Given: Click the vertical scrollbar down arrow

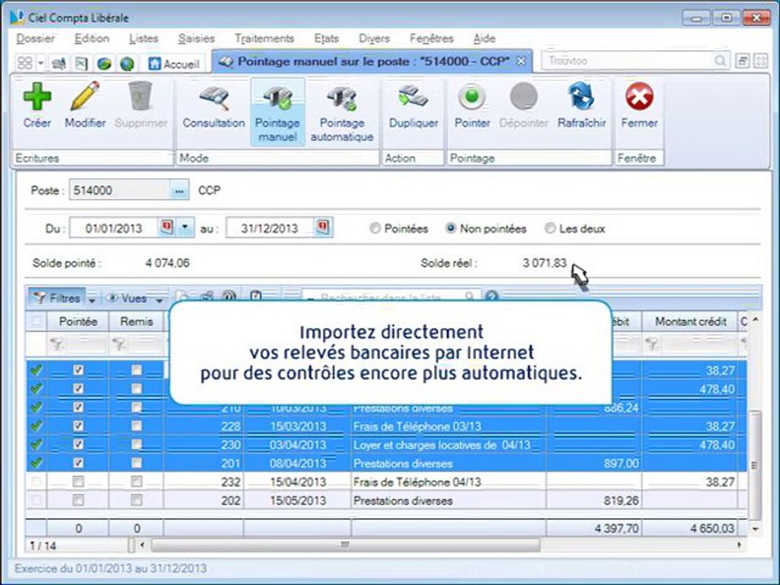Looking at the screenshot, I should tap(755, 529).
